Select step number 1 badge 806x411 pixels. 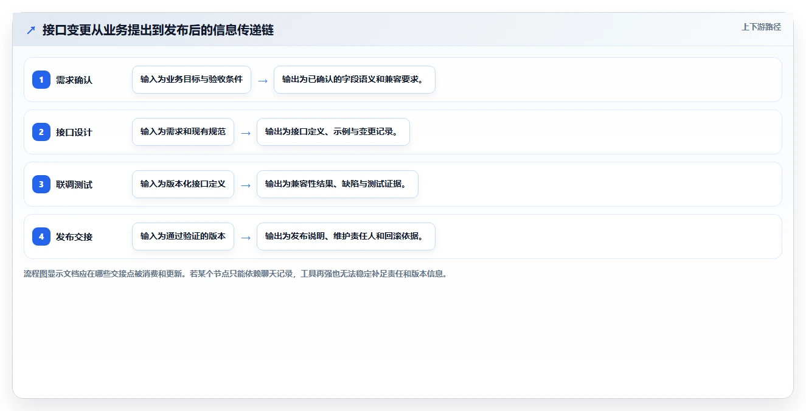pos(41,80)
